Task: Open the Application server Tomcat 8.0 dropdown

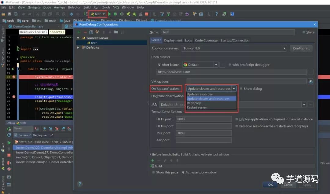Action: (284, 48)
